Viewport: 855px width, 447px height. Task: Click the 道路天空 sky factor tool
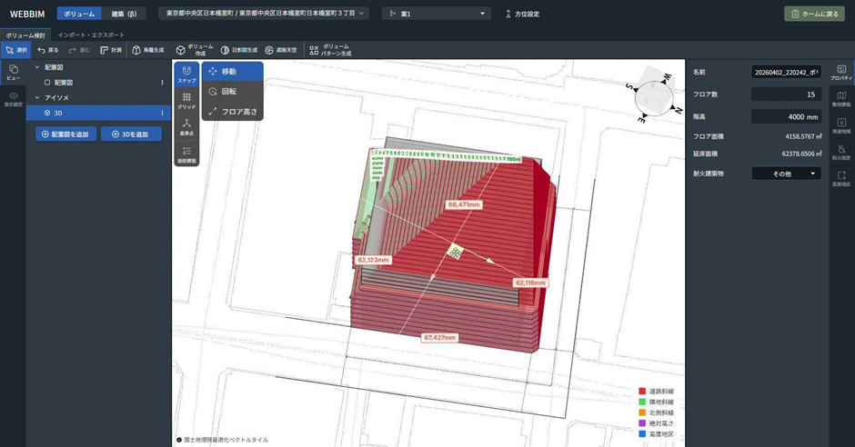coord(281,50)
